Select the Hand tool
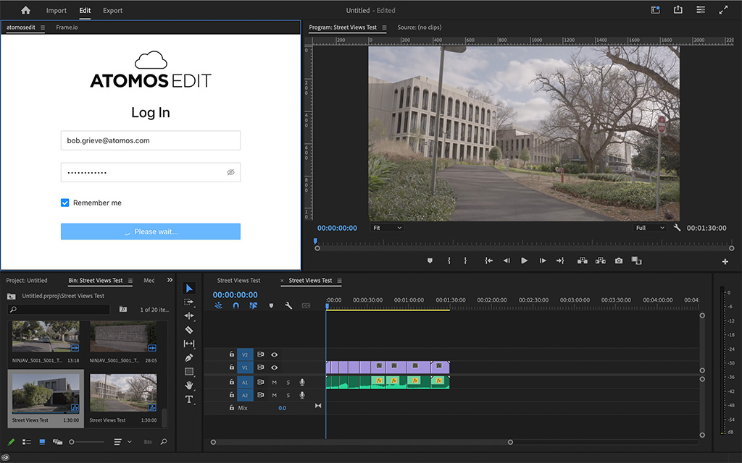Image resolution: width=742 pixels, height=463 pixels. click(189, 385)
